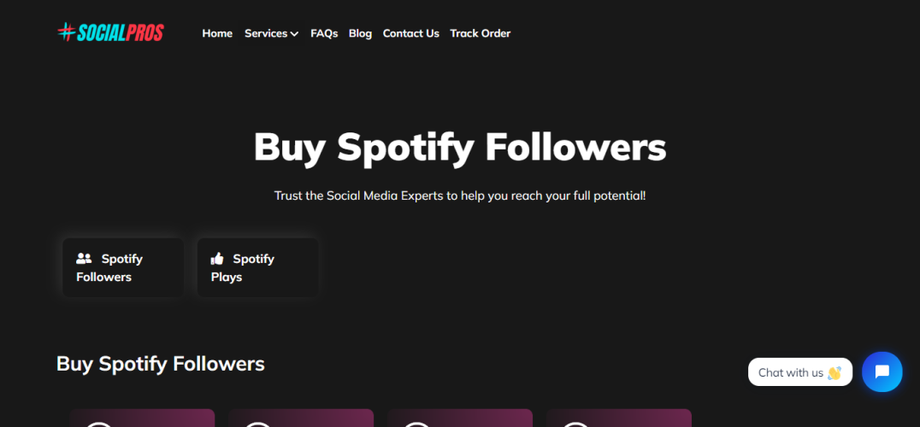Select the first follower package card
Screen dimensions: 920x427
click(142, 418)
